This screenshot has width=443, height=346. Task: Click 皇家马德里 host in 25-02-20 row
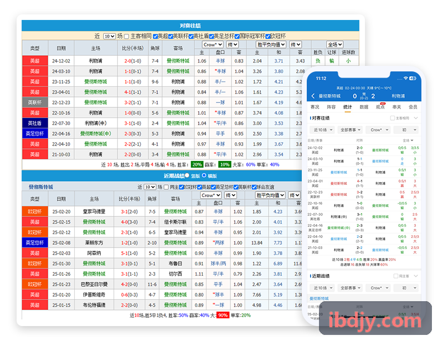(x=94, y=211)
